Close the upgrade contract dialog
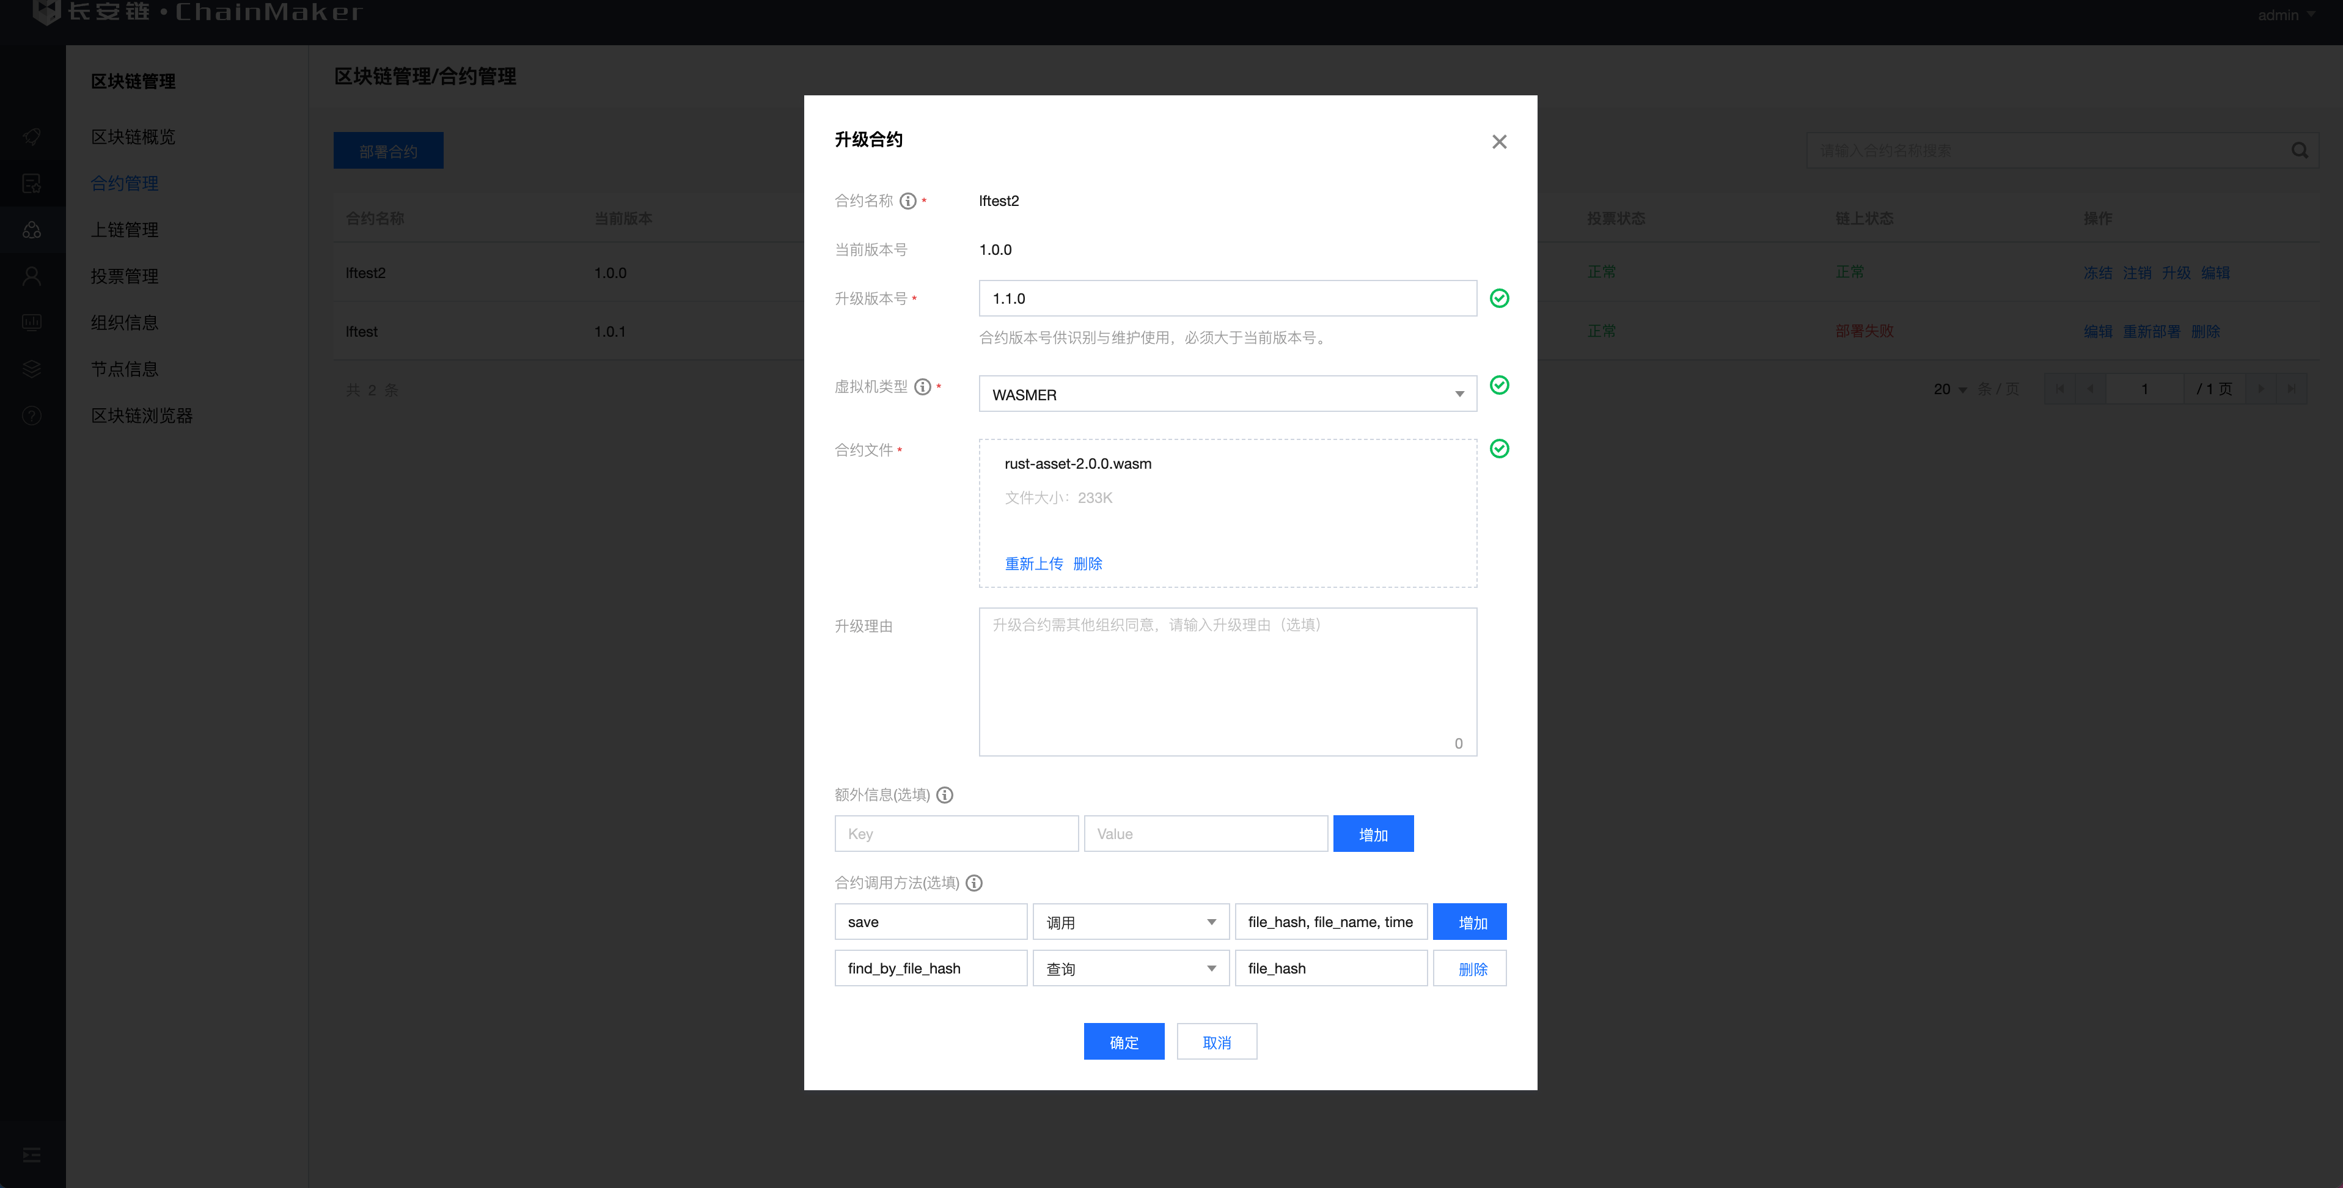This screenshot has height=1188, width=2343. pos(1499,142)
